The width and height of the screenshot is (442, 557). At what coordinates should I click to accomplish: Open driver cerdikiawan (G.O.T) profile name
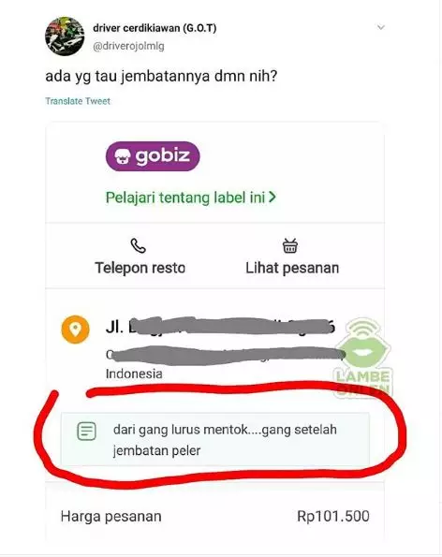[x=155, y=28]
